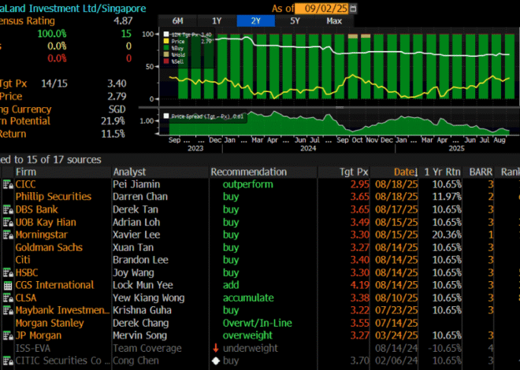Select the 6M chart range tab
520x370 pixels.
click(177, 21)
